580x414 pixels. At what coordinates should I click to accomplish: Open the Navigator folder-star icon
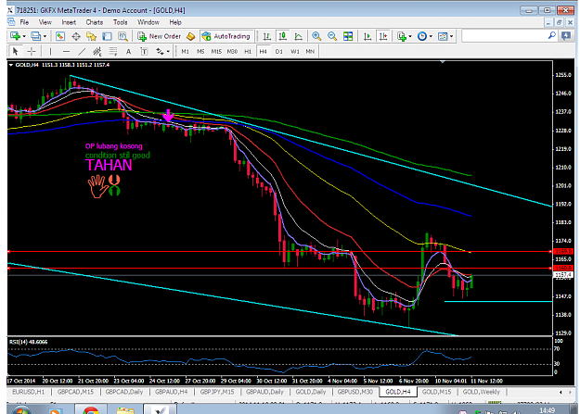pyautogui.click(x=91, y=36)
